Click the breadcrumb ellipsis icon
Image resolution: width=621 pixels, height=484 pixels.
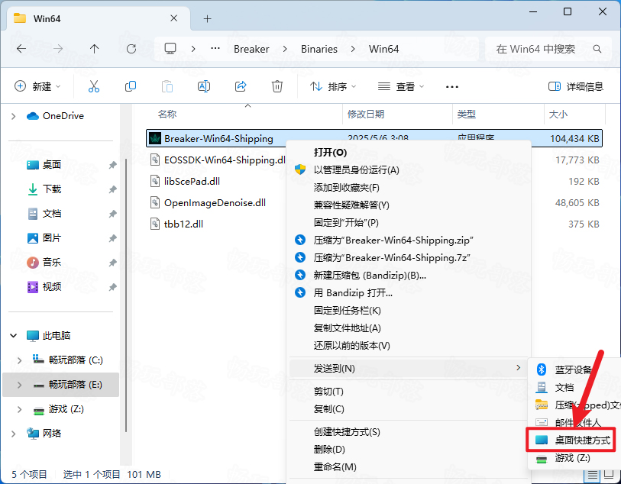tap(215, 49)
